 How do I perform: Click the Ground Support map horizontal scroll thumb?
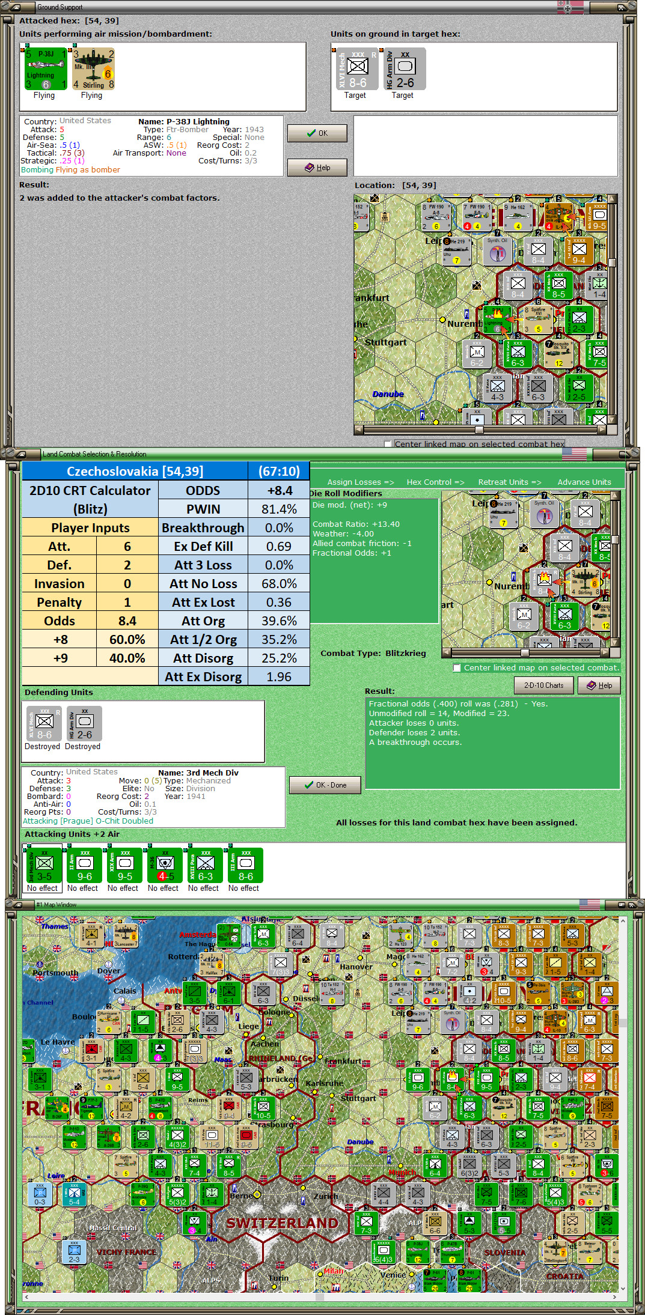point(479,430)
